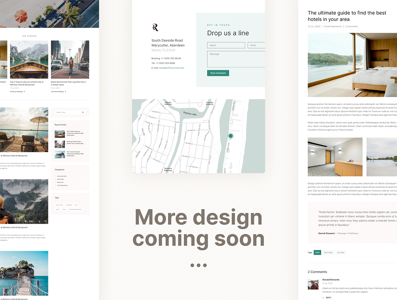The image size is (397, 300).
Task: Select the 'services' tag
Action: pyautogui.click(x=341, y=253)
